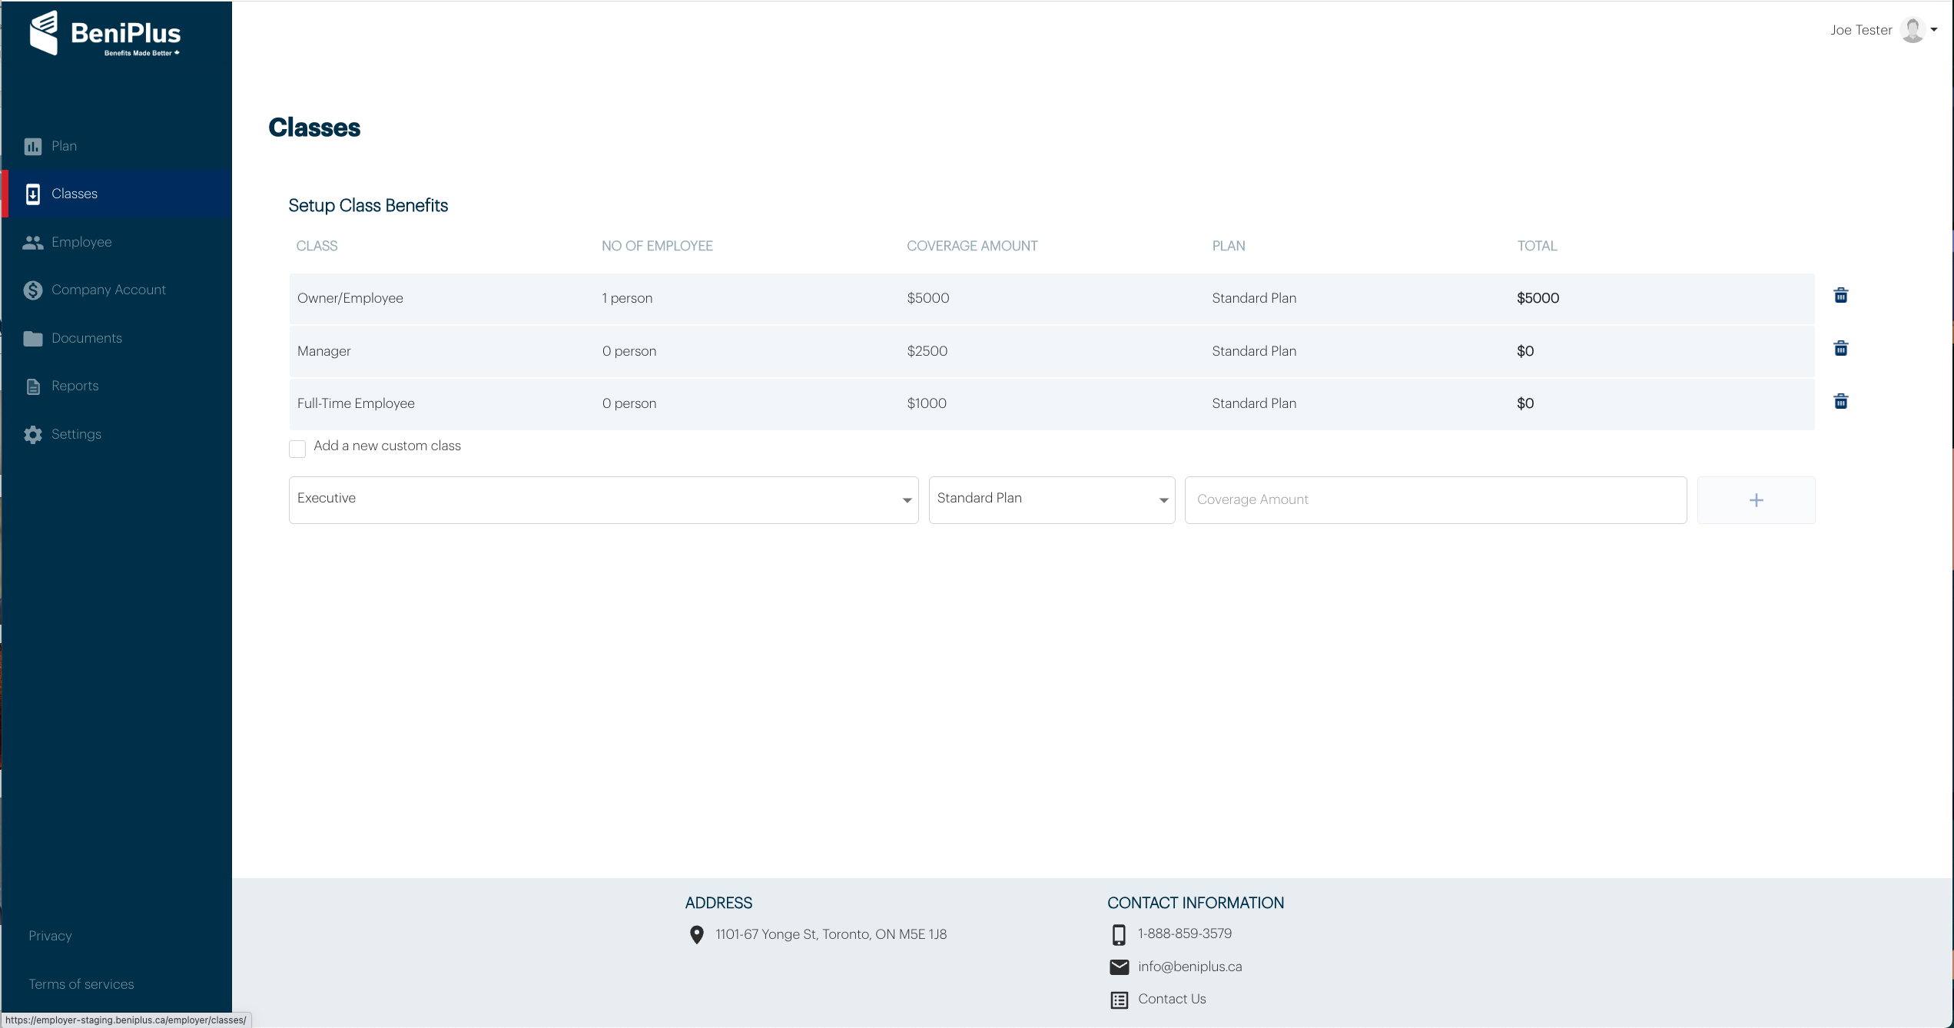This screenshot has width=1954, height=1028.
Task: Click the info@beniplus.ca email link
Action: click(x=1190, y=967)
